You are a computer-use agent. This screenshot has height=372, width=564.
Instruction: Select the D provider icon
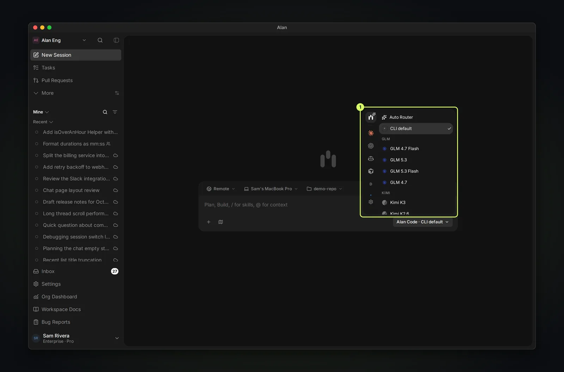pos(371,184)
